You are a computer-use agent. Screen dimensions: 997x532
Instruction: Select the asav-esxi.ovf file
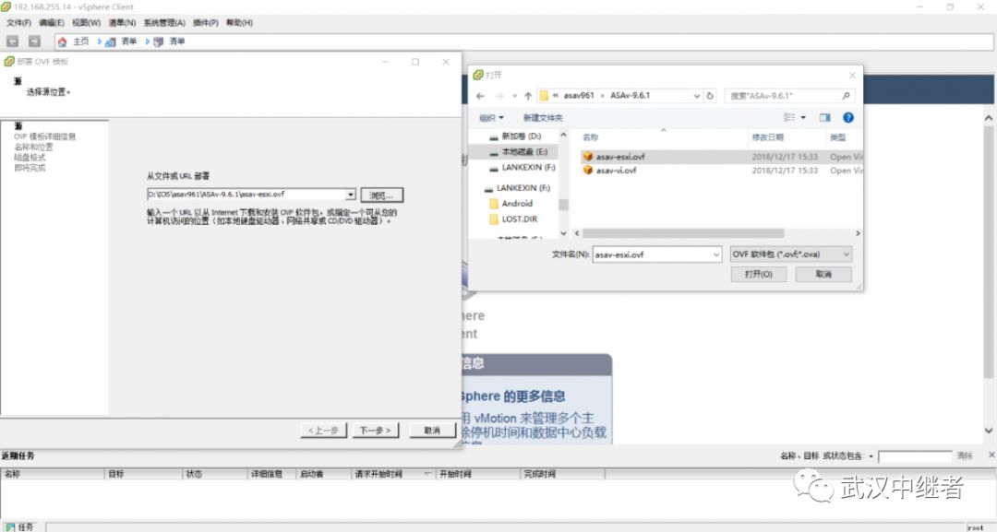point(620,157)
